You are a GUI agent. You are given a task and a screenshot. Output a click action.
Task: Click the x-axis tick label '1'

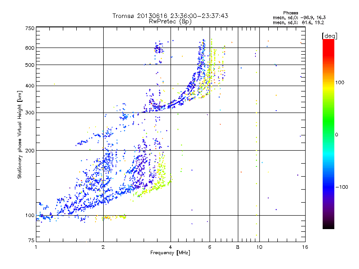(36, 247)
